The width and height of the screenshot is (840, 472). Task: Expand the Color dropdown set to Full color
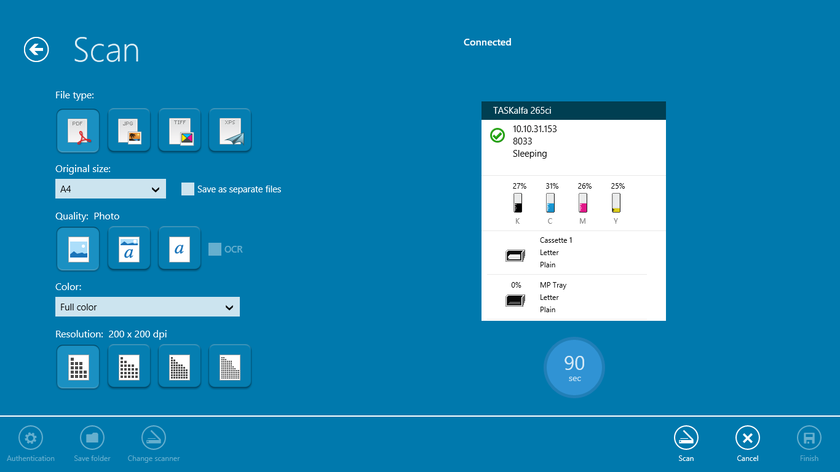tap(148, 307)
